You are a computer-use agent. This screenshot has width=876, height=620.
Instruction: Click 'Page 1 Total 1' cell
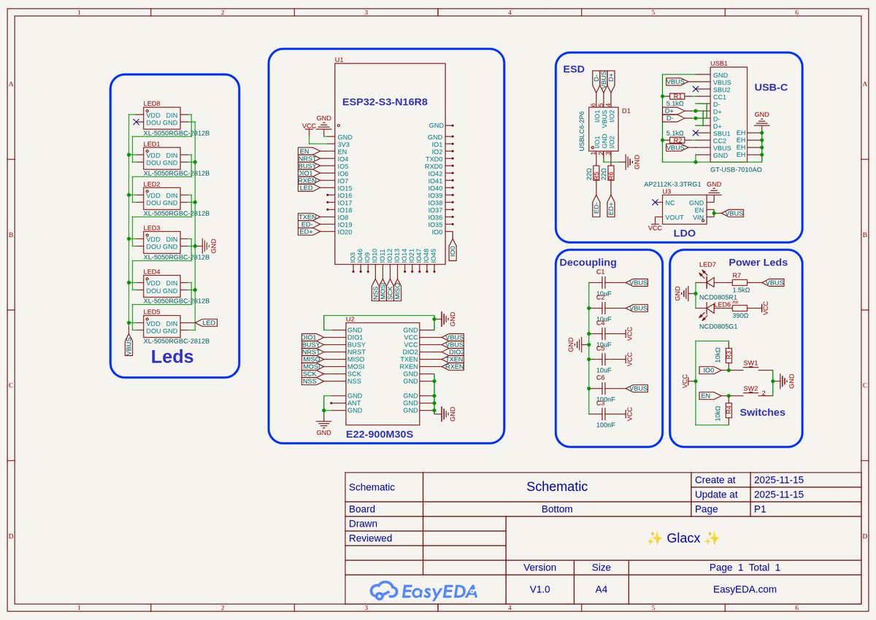click(x=745, y=567)
